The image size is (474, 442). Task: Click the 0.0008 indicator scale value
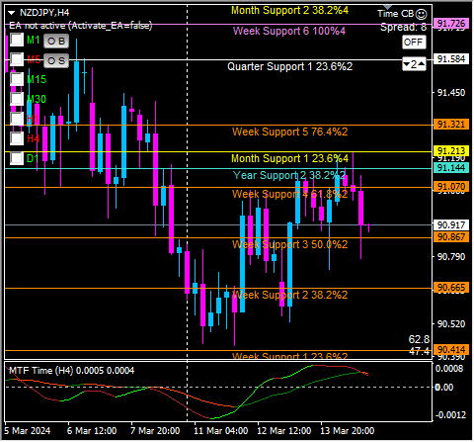tap(449, 369)
